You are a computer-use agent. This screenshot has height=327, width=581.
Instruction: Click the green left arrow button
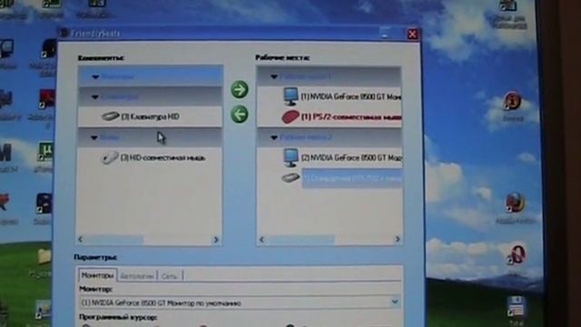[x=240, y=114]
